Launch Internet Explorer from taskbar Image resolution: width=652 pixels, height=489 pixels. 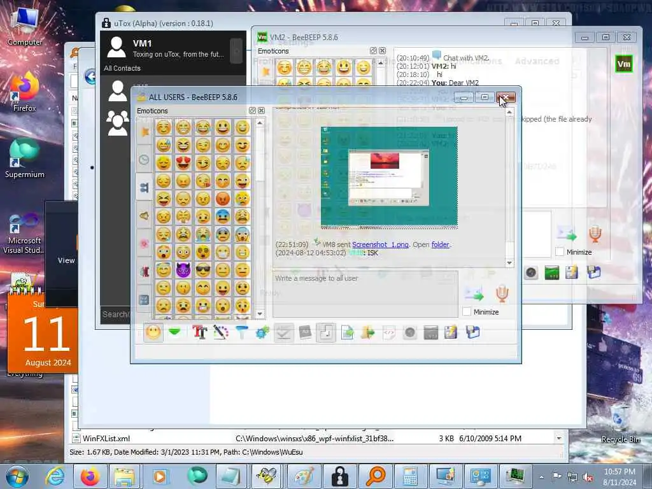[55, 476]
